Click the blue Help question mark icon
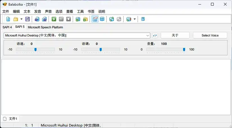 [x=143, y=19]
